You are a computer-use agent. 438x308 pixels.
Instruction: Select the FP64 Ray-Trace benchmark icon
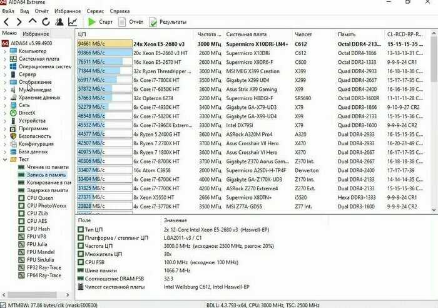coord(21,275)
